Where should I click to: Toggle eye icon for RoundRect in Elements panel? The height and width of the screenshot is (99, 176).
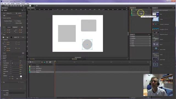click(133, 12)
